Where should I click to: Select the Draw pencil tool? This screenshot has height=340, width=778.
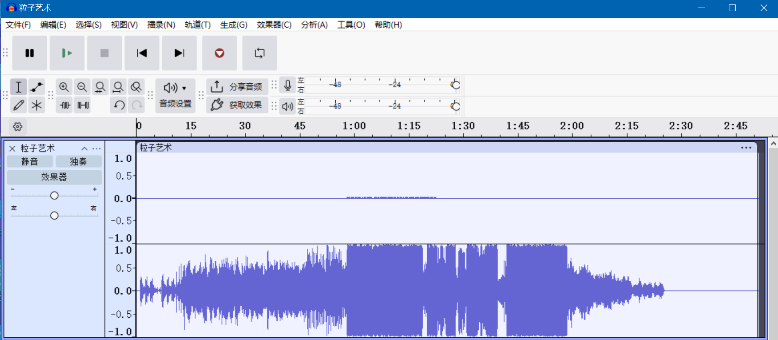18,105
